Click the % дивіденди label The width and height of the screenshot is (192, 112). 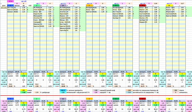[45, 93]
